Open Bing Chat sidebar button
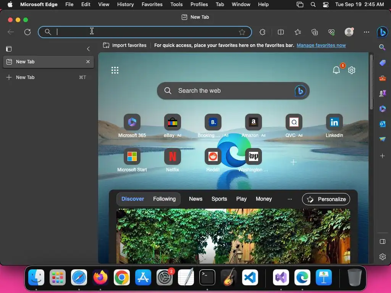The height and width of the screenshot is (293, 391). pyautogui.click(x=382, y=32)
